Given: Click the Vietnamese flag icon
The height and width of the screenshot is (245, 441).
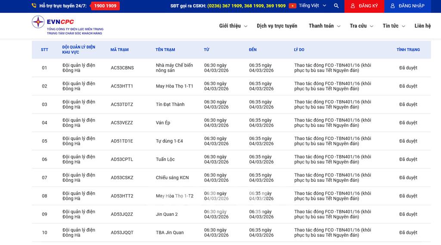Looking at the screenshot, I should click(x=292, y=6).
